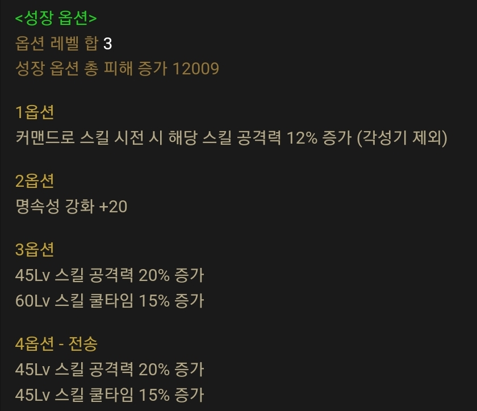Select 성장 옵션 총 피해 증가 12009 text
Image resolution: width=477 pixels, height=411 pixels.
tap(117, 69)
